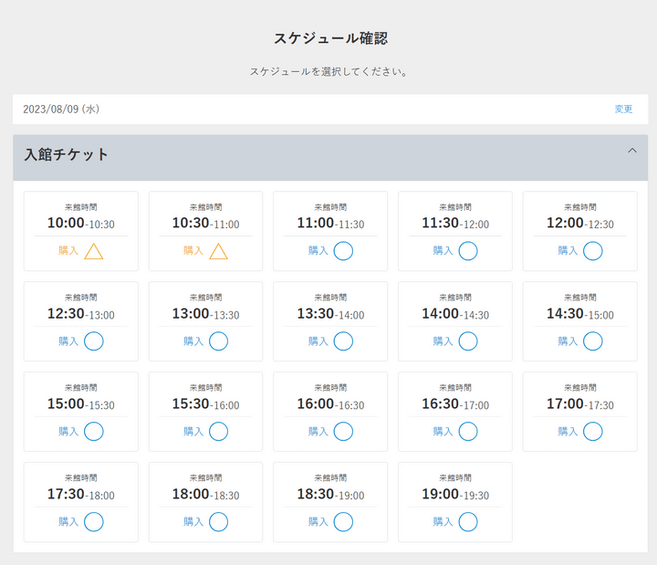Click the 変更 link to change date

point(623,110)
